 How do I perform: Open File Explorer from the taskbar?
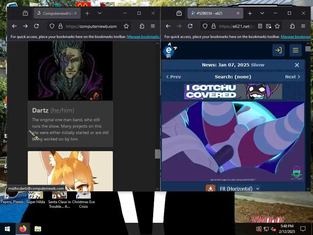[38, 229]
